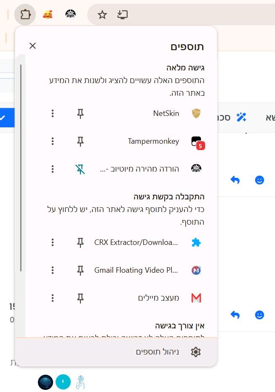The height and width of the screenshot is (392, 275).
Task: Open the CRX Extractor puzzle icon
Action: coord(196,242)
